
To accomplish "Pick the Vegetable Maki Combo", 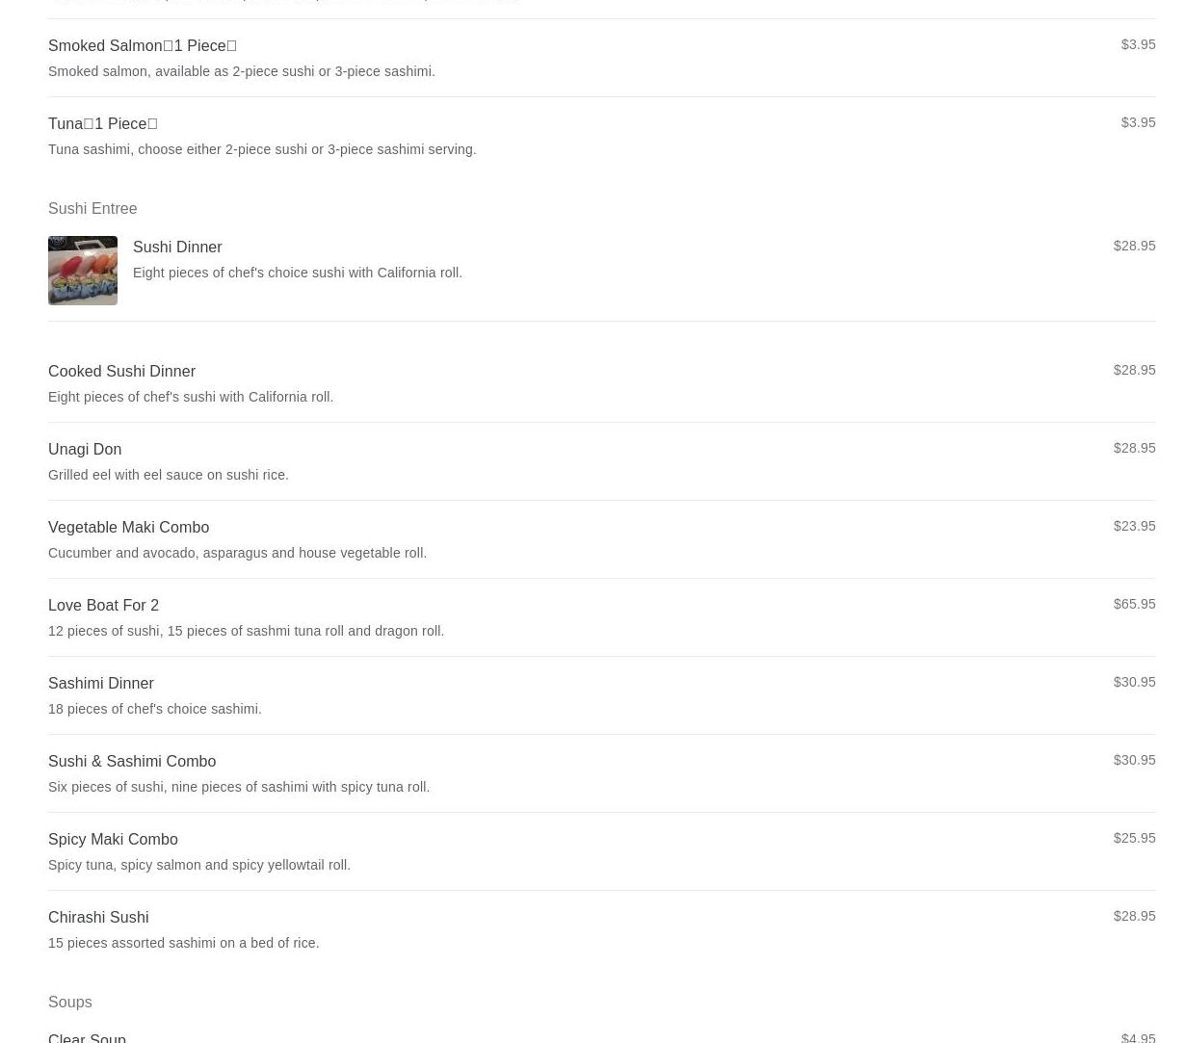I will tap(601, 539).
